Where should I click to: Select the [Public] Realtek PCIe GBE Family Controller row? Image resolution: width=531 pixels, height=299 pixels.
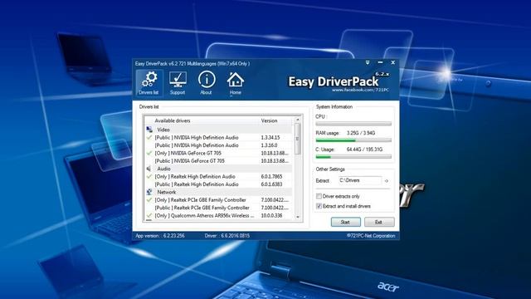point(218,208)
